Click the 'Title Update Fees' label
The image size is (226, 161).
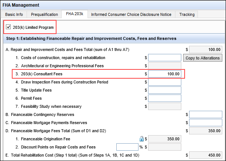tap(36, 90)
